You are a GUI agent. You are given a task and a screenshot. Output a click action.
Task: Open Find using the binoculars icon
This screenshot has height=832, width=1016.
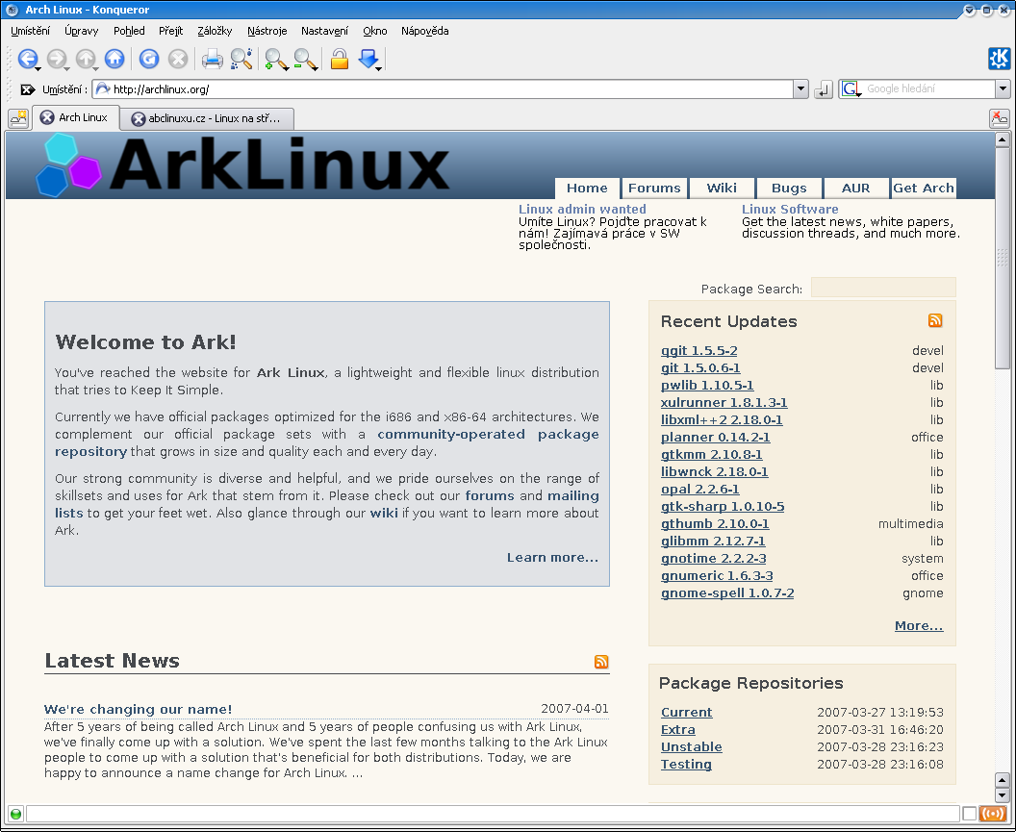[241, 59]
